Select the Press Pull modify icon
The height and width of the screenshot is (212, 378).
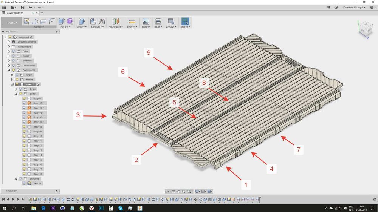pos(82,21)
